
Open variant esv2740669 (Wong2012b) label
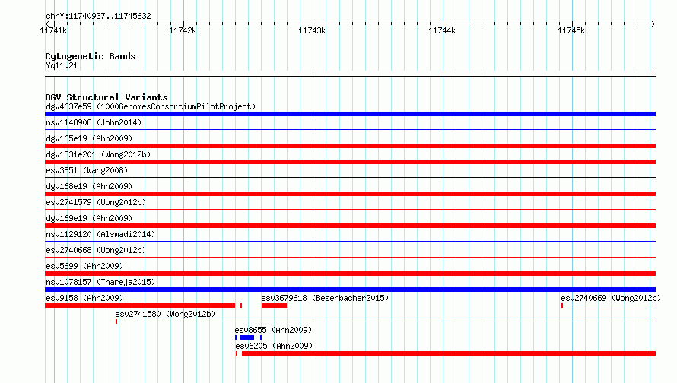coord(611,298)
